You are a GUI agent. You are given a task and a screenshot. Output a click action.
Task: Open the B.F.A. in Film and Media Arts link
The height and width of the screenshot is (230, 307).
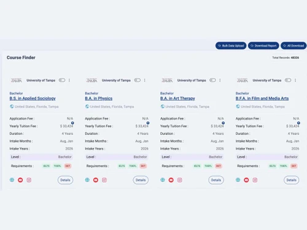click(x=262, y=98)
